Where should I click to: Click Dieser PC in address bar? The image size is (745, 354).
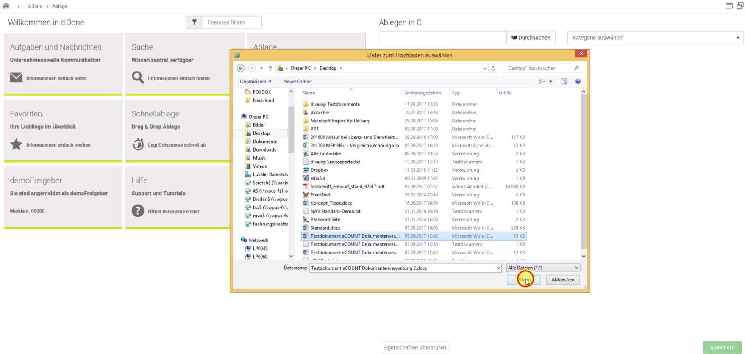pyautogui.click(x=300, y=68)
